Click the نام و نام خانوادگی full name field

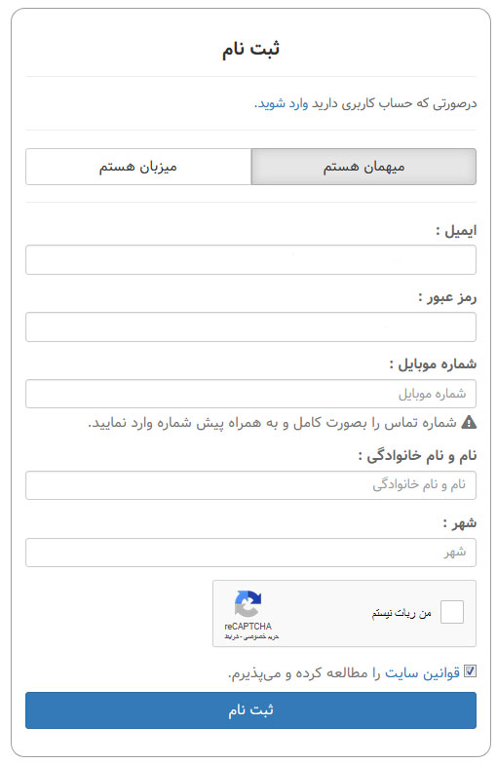250,485
